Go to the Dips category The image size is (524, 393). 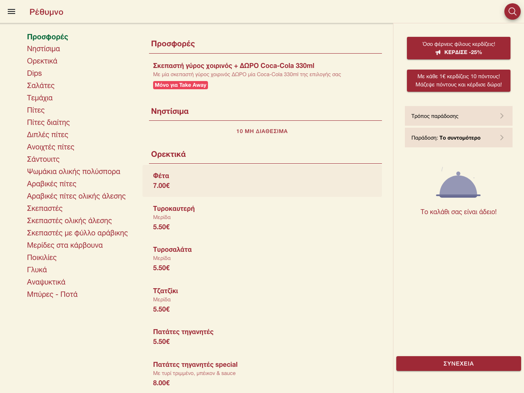[x=34, y=73]
